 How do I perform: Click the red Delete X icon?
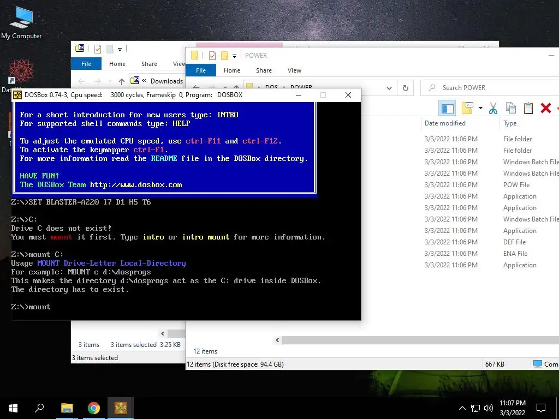(546, 108)
